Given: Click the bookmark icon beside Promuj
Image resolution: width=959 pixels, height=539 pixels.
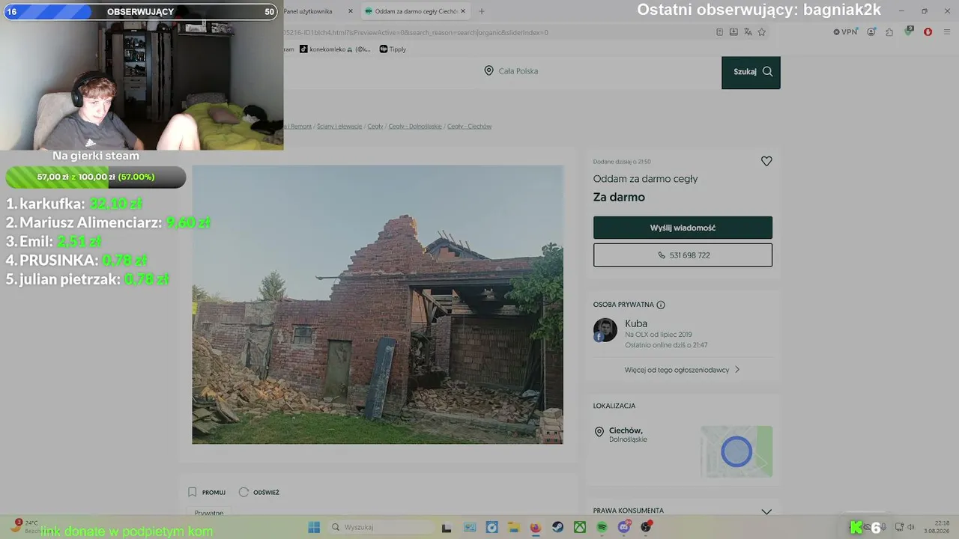Looking at the screenshot, I should tap(193, 492).
